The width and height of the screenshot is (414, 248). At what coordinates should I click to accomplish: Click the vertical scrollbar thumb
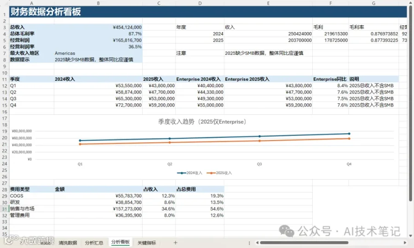point(411,103)
